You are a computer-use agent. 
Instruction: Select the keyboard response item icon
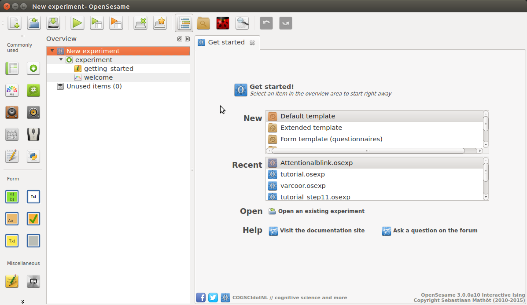(12, 134)
